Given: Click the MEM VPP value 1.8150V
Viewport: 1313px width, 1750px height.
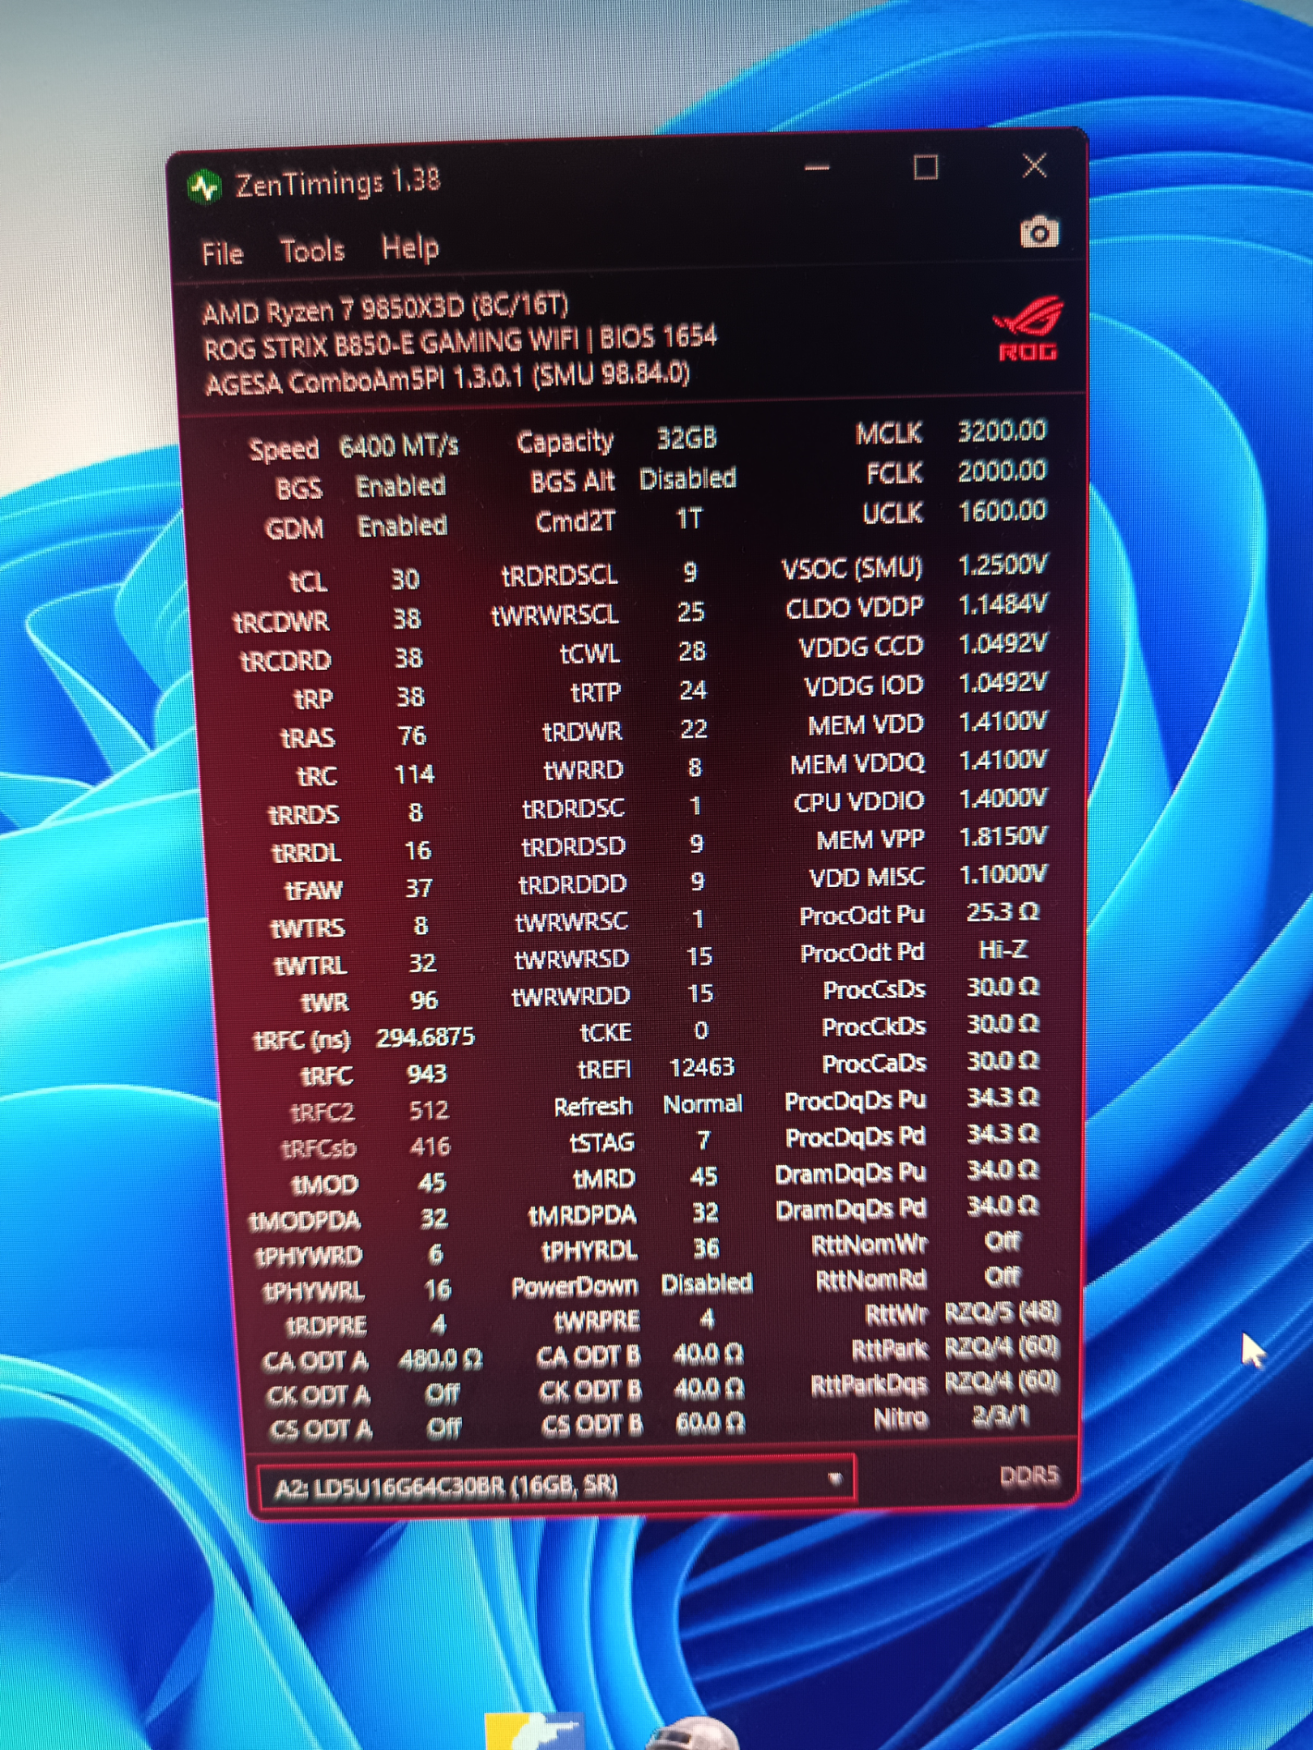Looking at the screenshot, I should click(1003, 836).
